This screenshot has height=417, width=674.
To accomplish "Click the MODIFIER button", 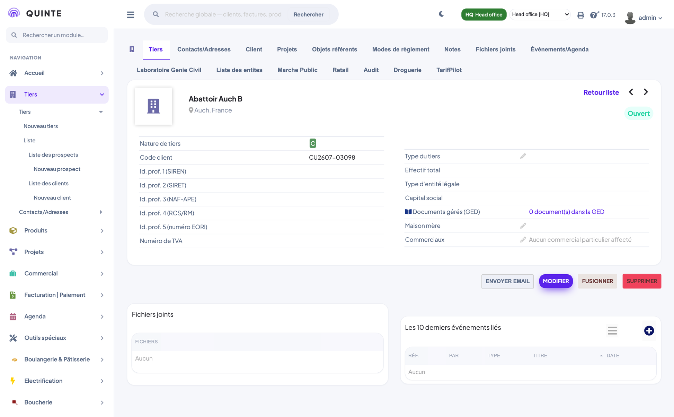I will coord(556,281).
